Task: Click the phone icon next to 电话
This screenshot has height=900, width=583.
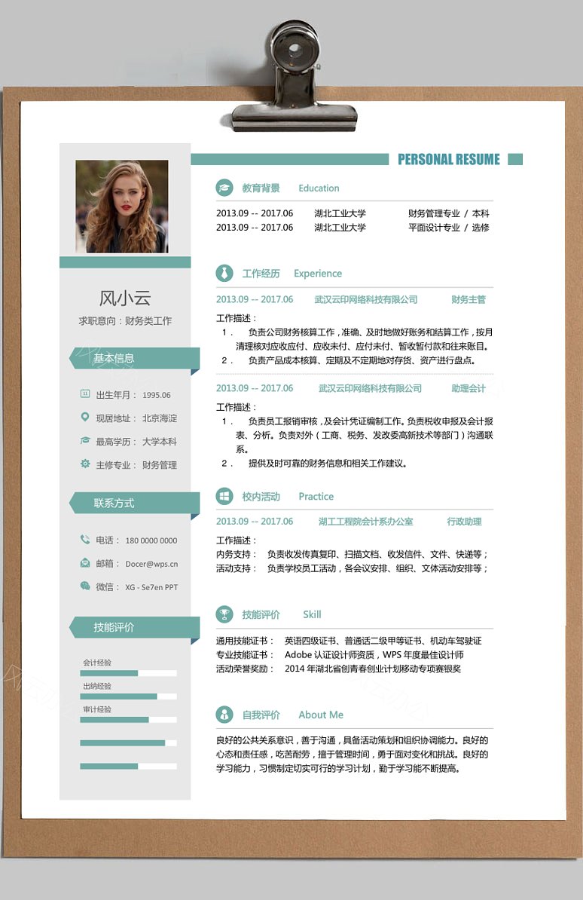Action: pos(85,540)
